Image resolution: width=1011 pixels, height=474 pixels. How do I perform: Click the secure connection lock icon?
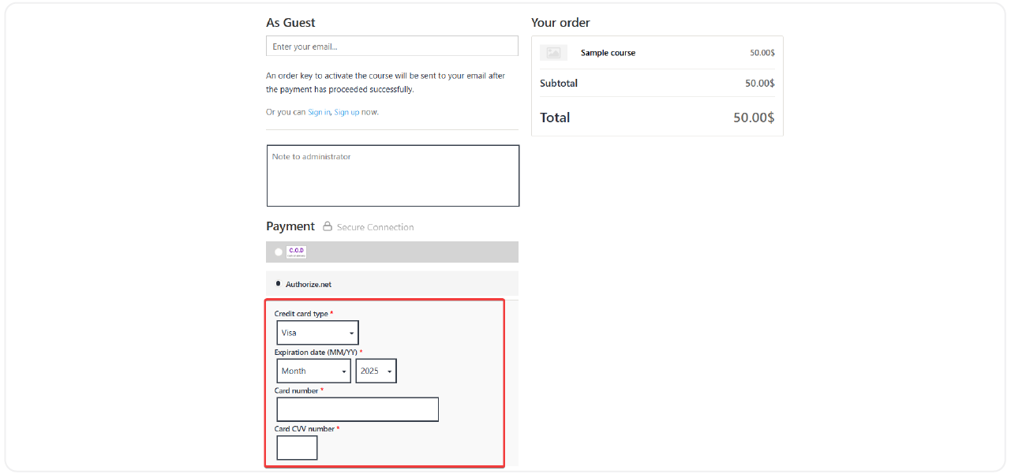point(326,226)
